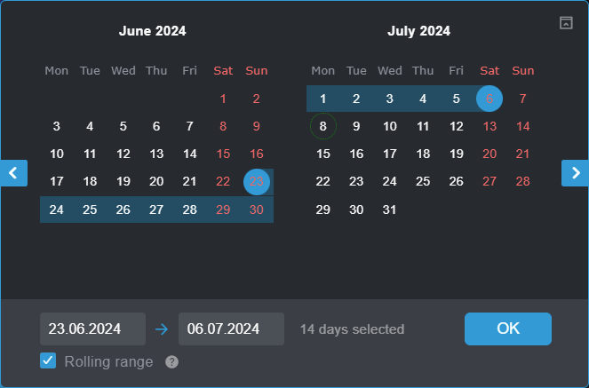Select July 28 Sunday date

(x=523, y=181)
